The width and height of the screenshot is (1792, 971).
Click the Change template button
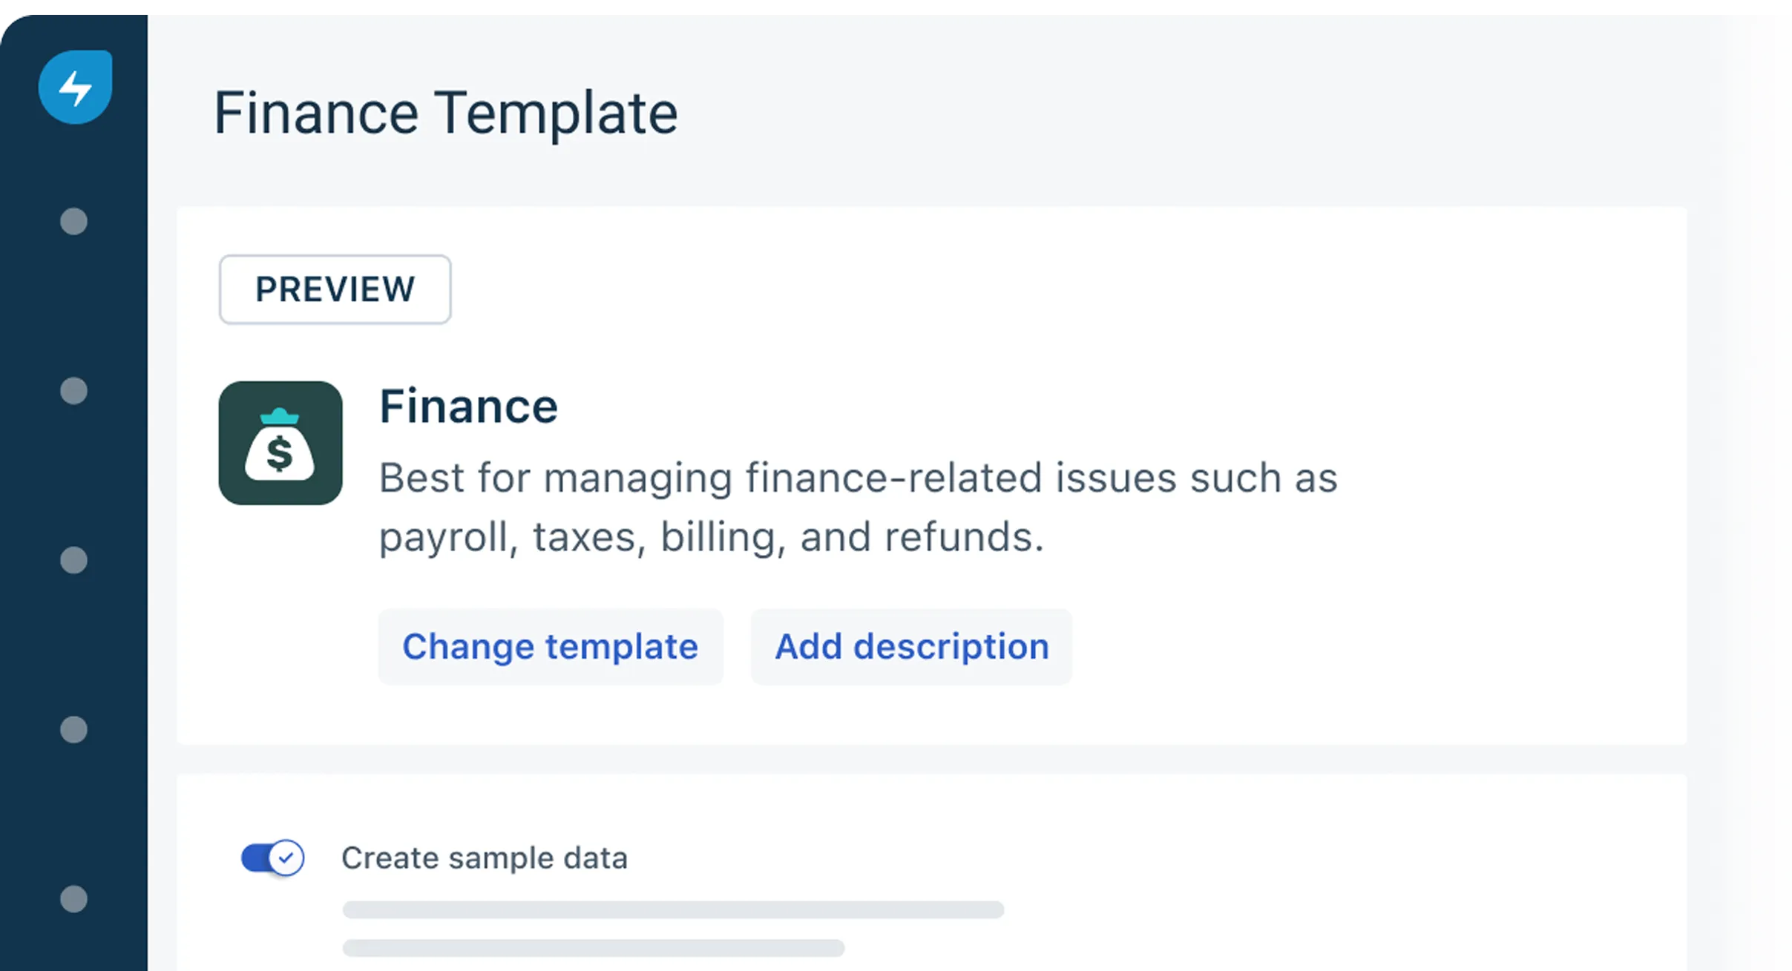(x=551, y=647)
